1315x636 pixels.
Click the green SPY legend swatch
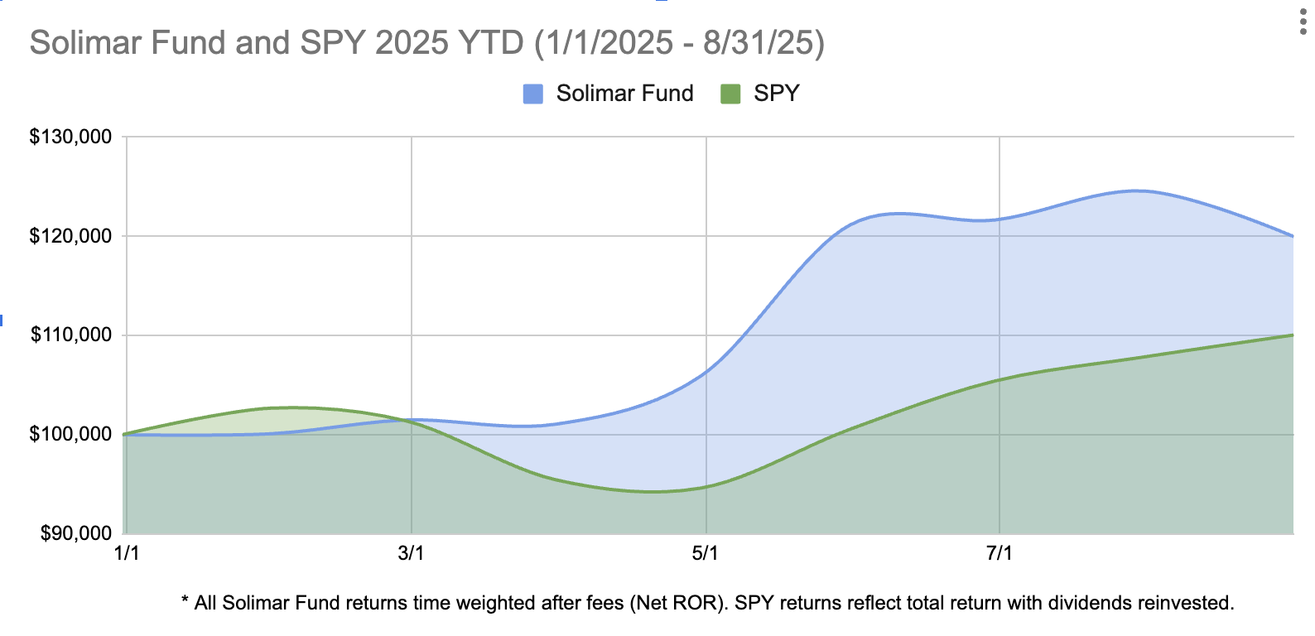(730, 94)
